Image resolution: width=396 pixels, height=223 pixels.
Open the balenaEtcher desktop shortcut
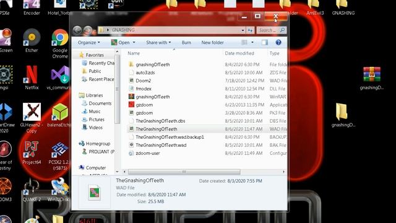coord(59,115)
